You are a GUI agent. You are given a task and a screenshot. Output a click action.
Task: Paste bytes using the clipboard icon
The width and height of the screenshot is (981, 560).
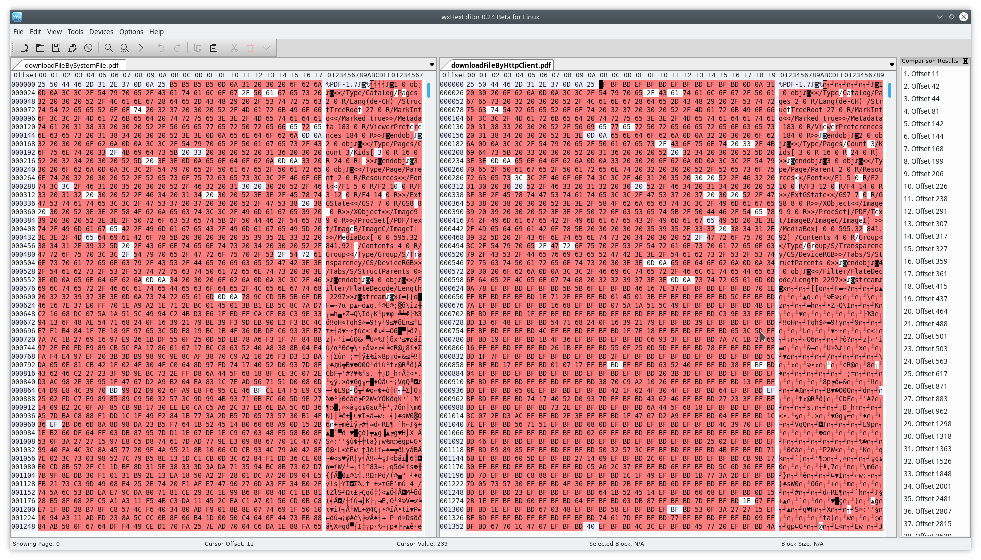[x=214, y=48]
